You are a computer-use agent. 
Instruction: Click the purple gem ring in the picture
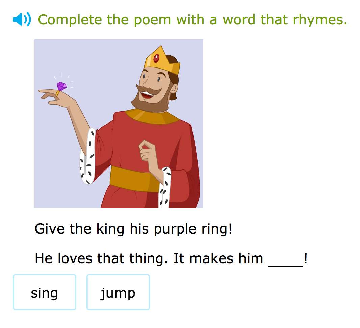(60, 89)
